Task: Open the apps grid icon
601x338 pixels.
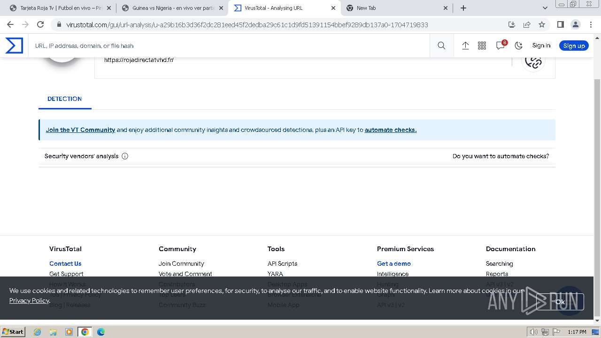Action: pos(482,46)
